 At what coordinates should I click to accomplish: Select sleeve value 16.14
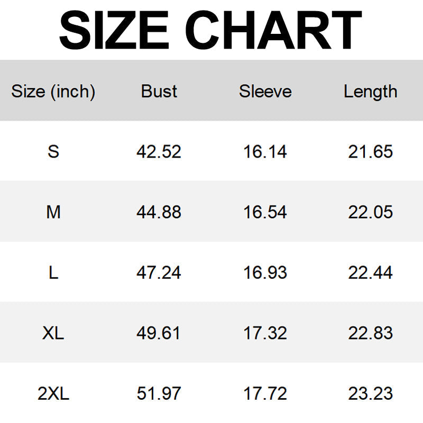point(265,152)
